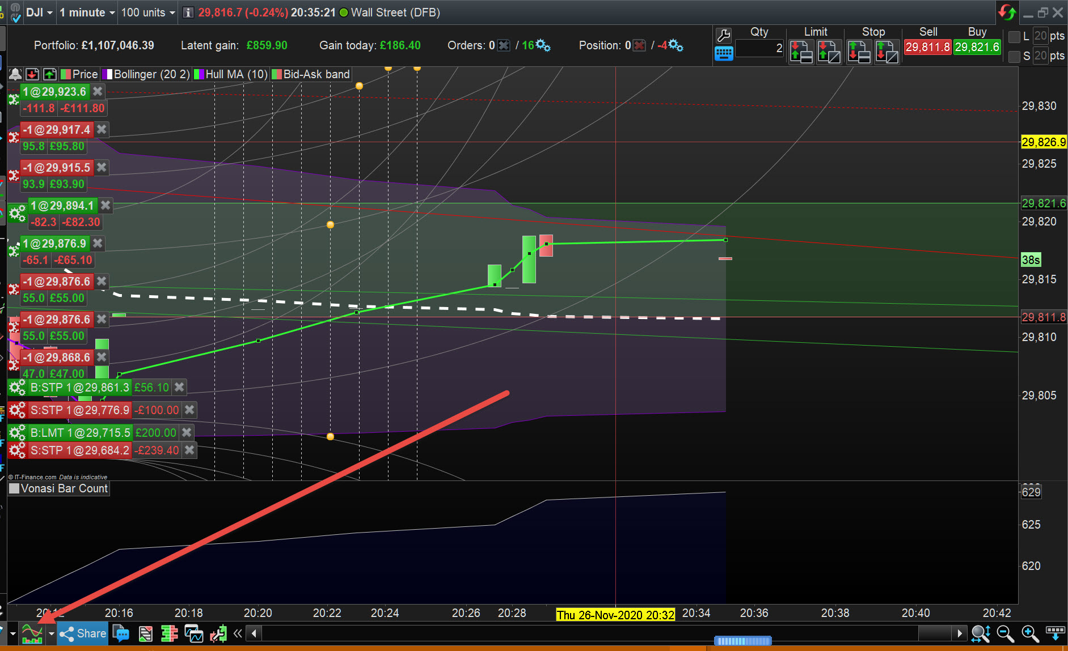Click the time scrollbar right arrow

(959, 633)
